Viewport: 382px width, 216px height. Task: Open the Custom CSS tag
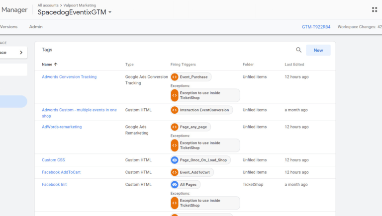[53, 160]
